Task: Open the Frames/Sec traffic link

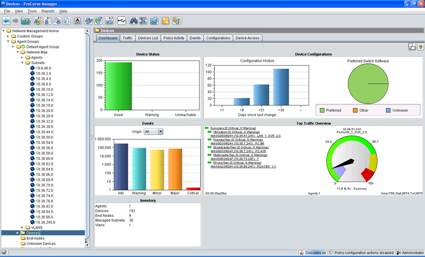Action: [x=238, y=140]
